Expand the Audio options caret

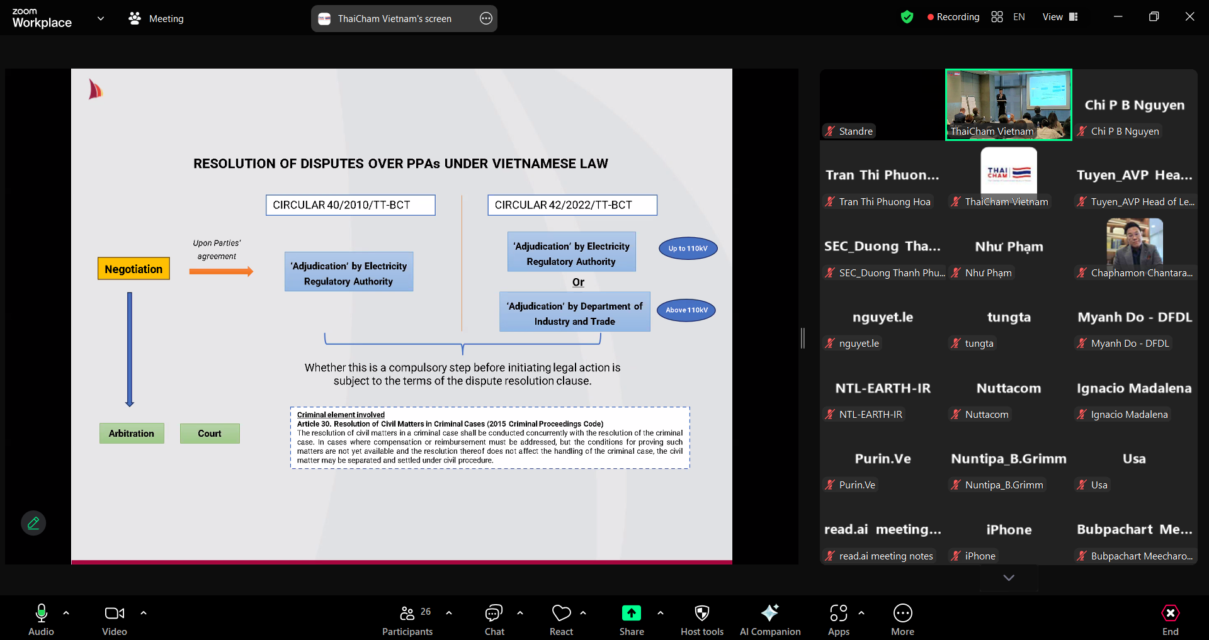click(66, 612)
